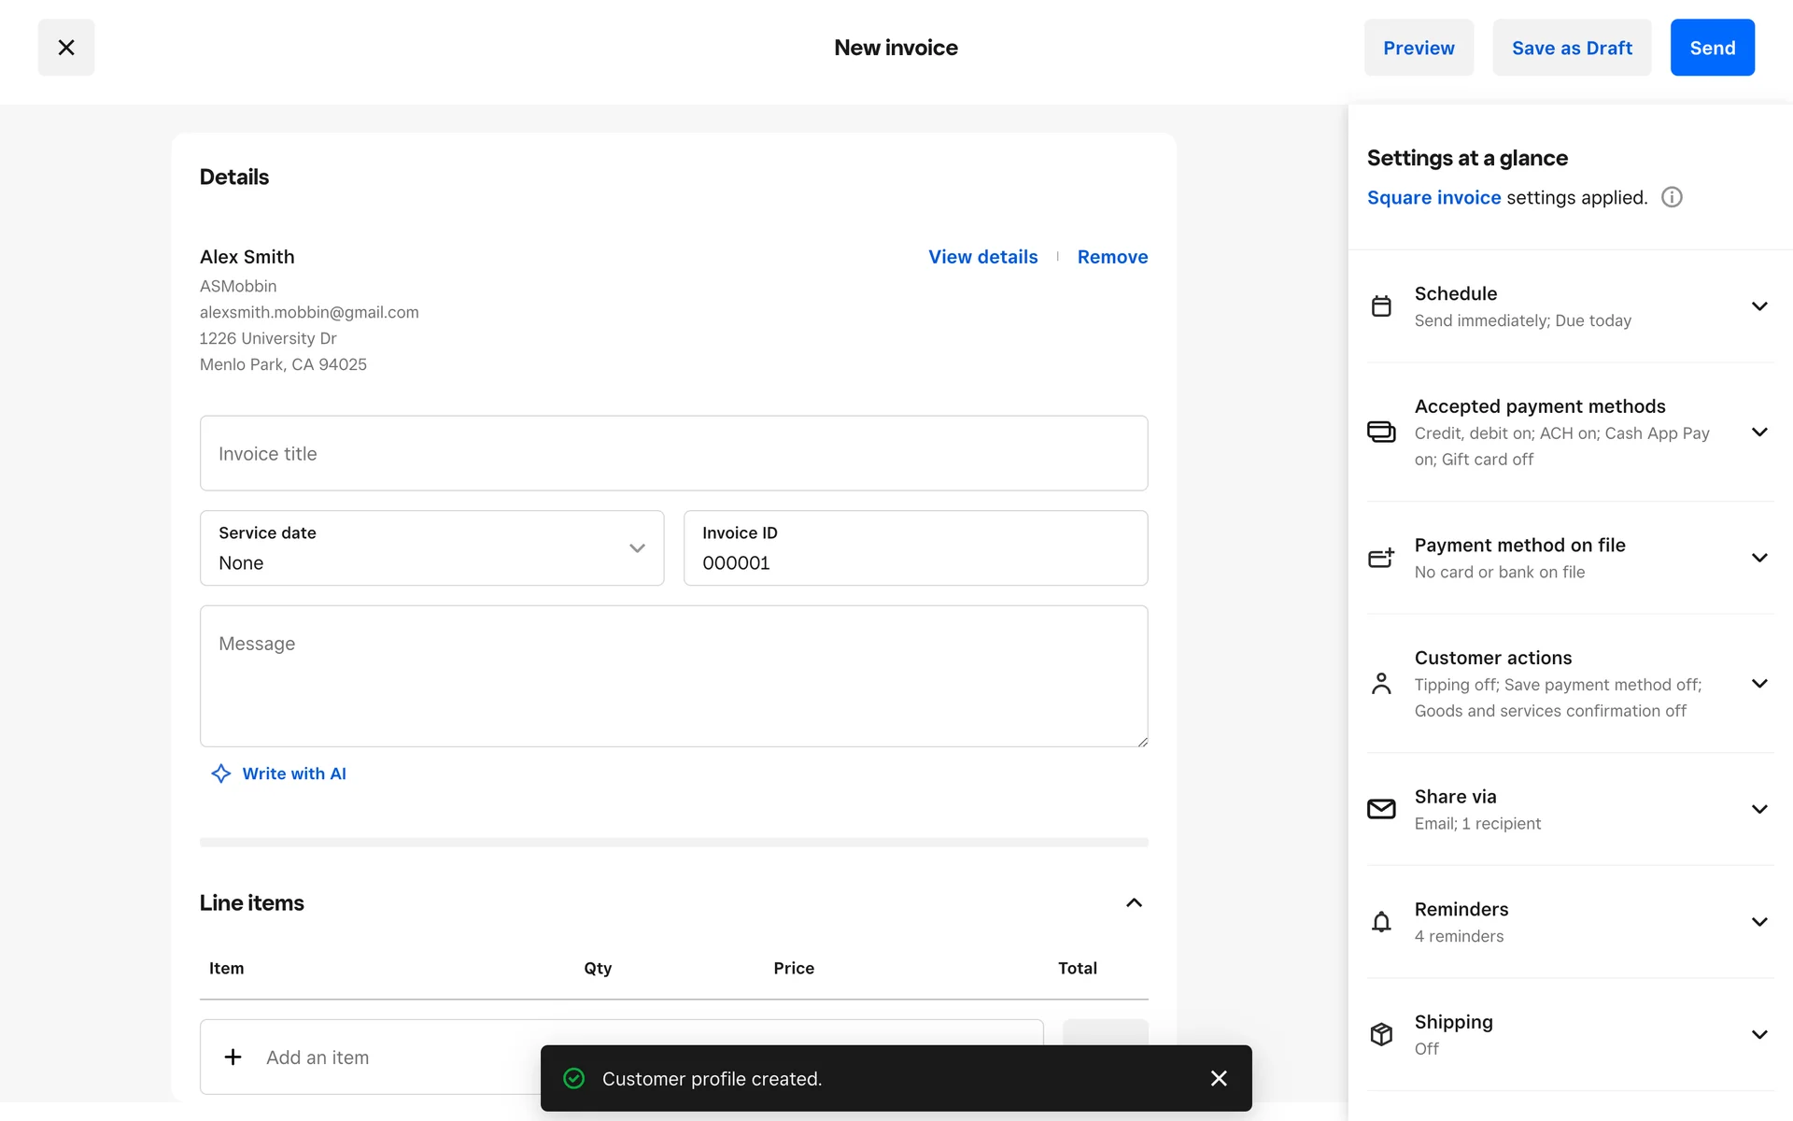This screenshot has width=1793, height=1121.
Task: Dismiss the Customer profile created toast
Action: tap(1219, 1078)
